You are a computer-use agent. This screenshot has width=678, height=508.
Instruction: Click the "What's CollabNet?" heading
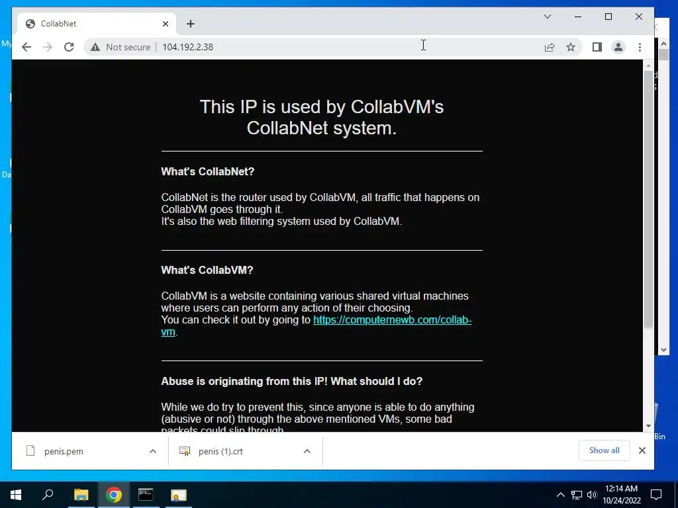(207, 171)
